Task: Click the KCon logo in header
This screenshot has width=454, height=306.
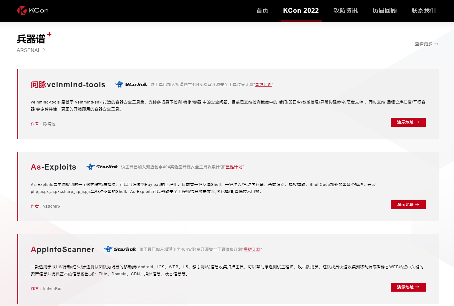Action: point(33,11)
